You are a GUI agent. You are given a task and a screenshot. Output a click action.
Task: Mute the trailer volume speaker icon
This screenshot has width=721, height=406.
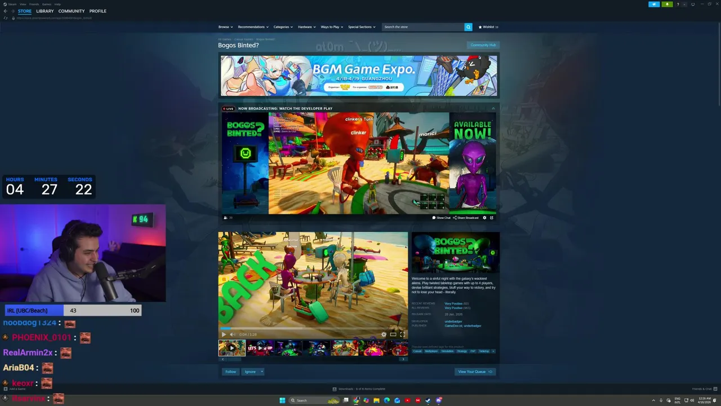tap(232, 334)
